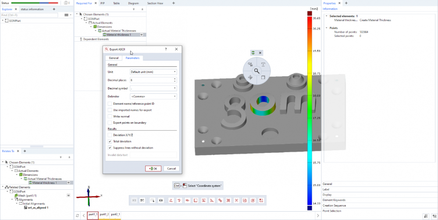This screenshot has width=438, height=220.
Task: Click the green refresh icon above radial menu
Action: click(253, 53)
